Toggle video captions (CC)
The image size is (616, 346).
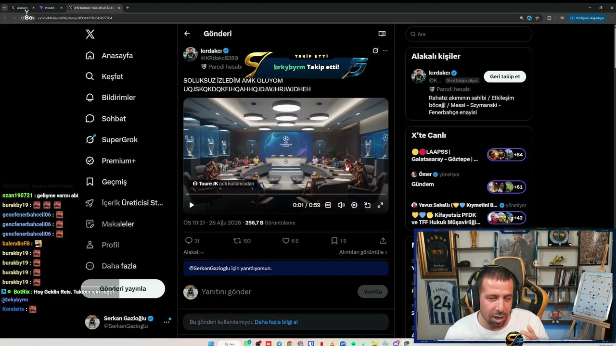coord(328,205)
